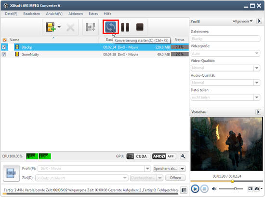Viewport: 265px width, 197px height.
Task: Click the Blackp file type icon
Action: coord(17,47)
